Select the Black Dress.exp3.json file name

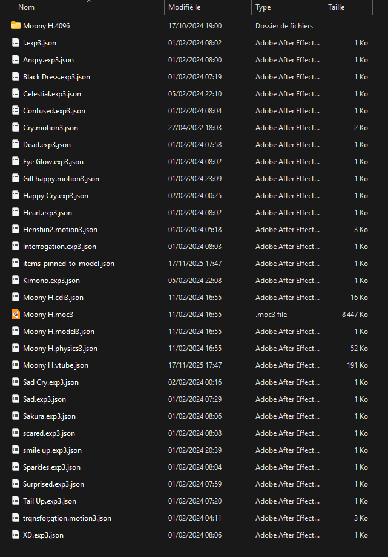tap(56, 77)
